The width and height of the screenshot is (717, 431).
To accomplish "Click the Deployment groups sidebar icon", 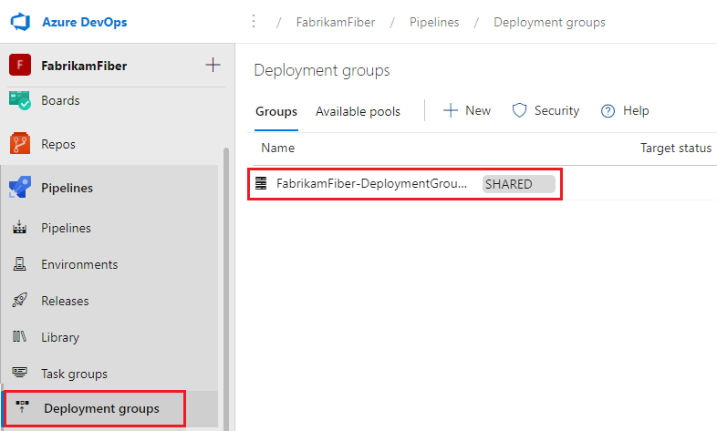I will [22, 408].
